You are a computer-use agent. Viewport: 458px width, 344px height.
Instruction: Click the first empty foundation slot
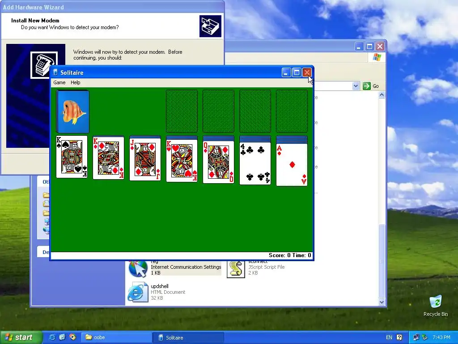[x=182, y=111]
